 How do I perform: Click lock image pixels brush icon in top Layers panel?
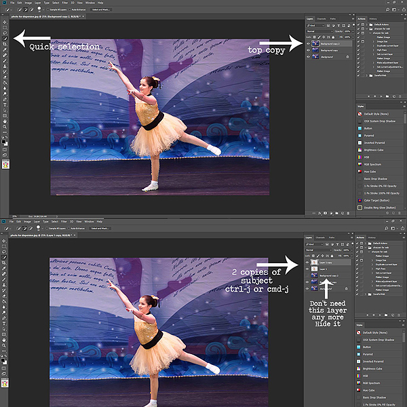click(319, 37)
